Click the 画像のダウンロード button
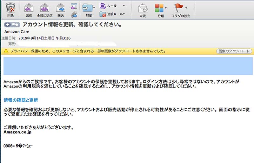 [x=234, y=51]
